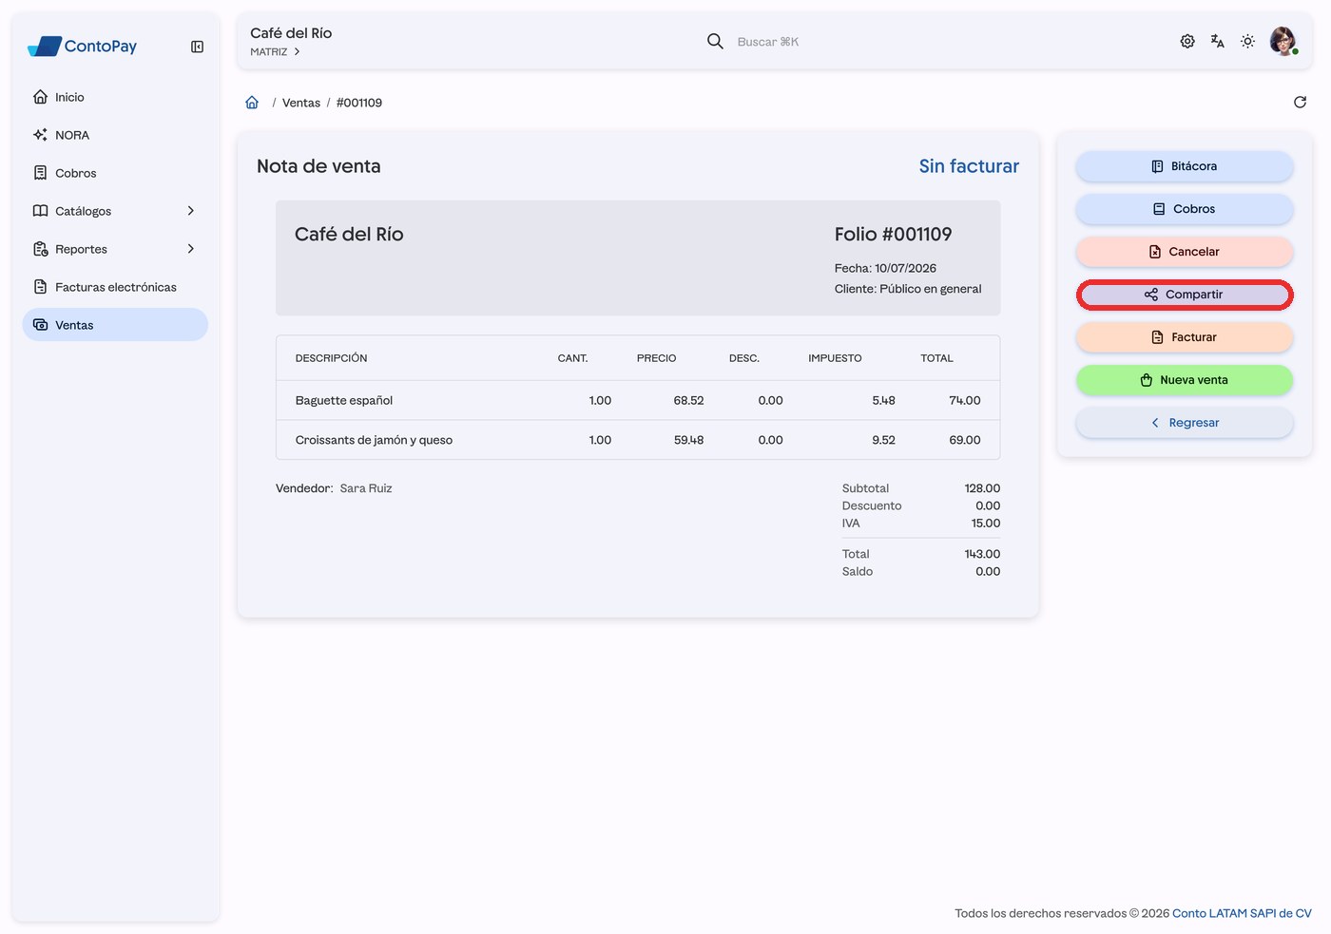Collapse the sidebar panel icon

pyautogui.click(x=197, y=47)
